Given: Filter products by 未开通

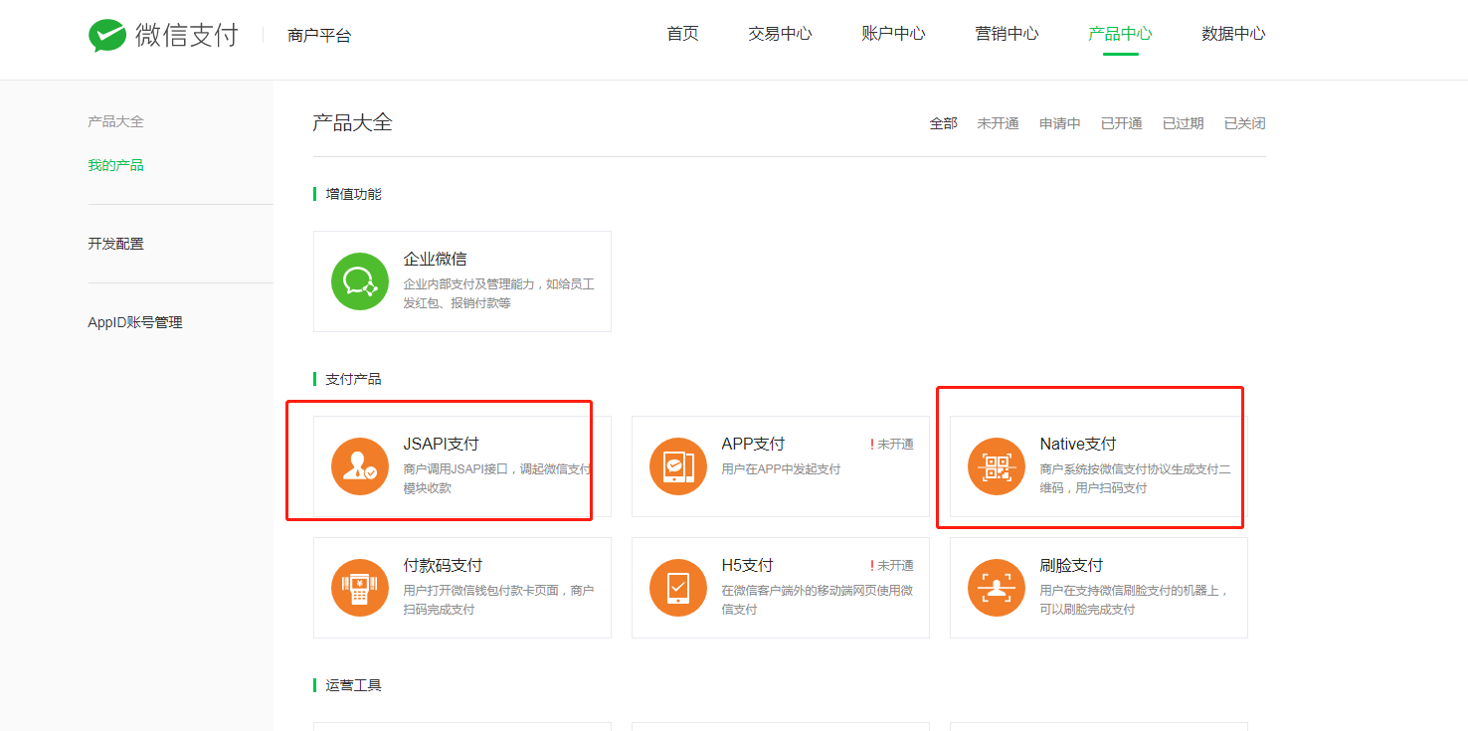Looking at the screenshot, I should (998, 123).
